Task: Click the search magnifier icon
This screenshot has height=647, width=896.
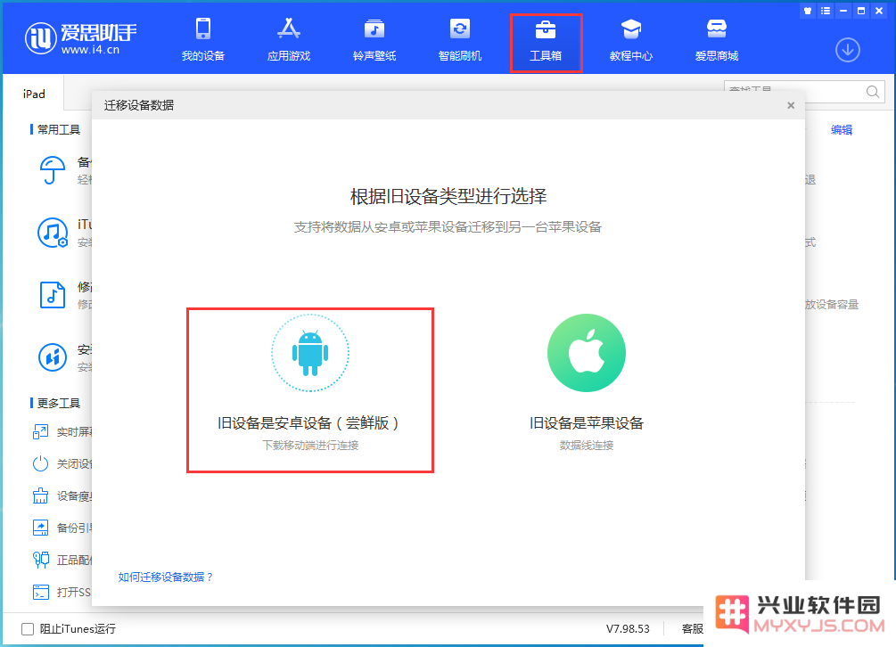Action: tap(873, 92)
